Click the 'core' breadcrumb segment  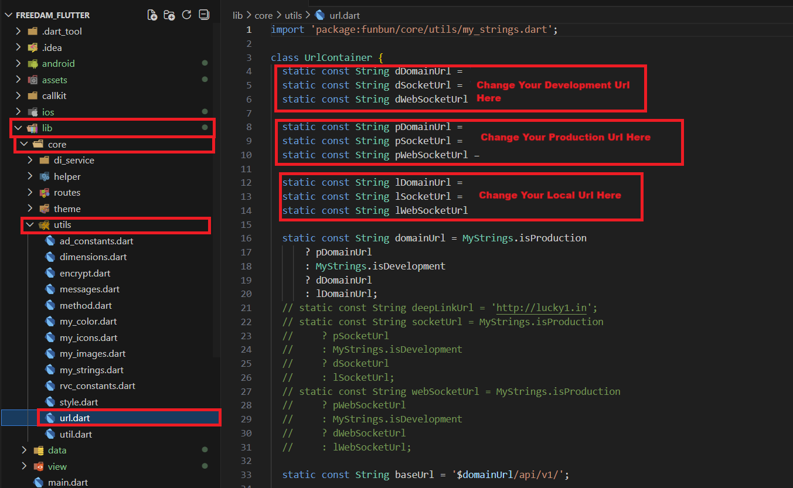(x=264, y=15)
